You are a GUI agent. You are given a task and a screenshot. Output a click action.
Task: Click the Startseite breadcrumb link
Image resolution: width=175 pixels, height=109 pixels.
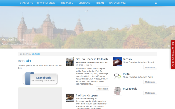(x=36, y=54)
